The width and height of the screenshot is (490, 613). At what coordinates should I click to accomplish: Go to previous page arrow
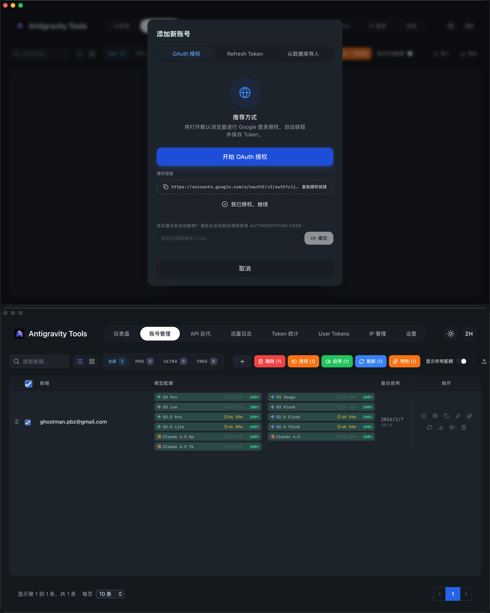pos(440,594)
